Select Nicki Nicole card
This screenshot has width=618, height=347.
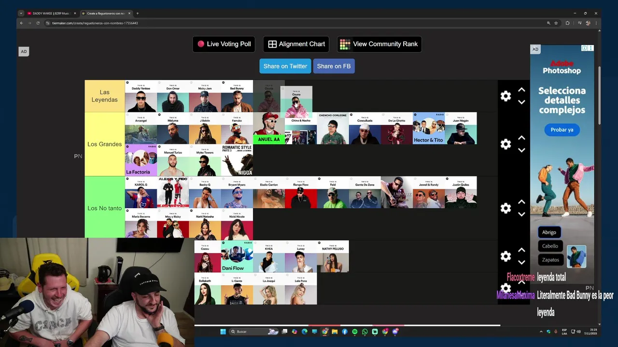click(x=237, y=223)
